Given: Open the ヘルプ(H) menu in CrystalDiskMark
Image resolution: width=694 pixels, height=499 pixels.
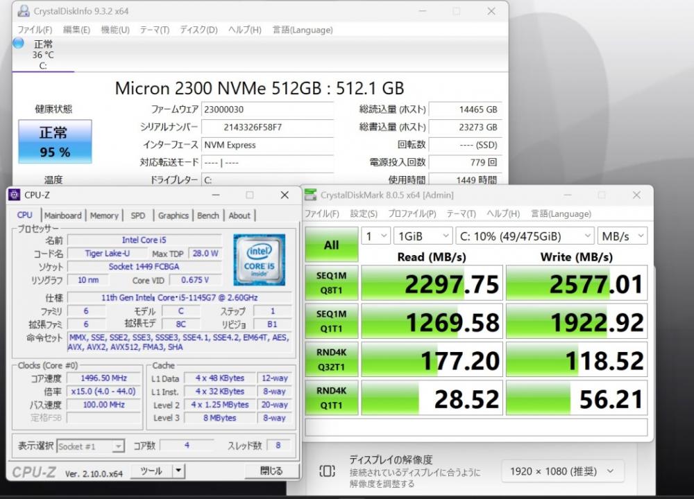Looking at the screenshot, I should click(503, 213).
